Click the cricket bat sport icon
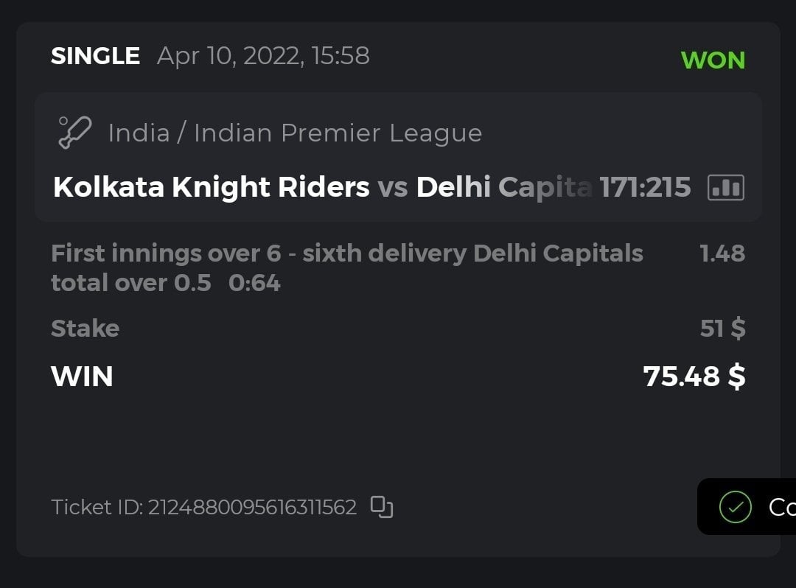 [x=74, y=133]
